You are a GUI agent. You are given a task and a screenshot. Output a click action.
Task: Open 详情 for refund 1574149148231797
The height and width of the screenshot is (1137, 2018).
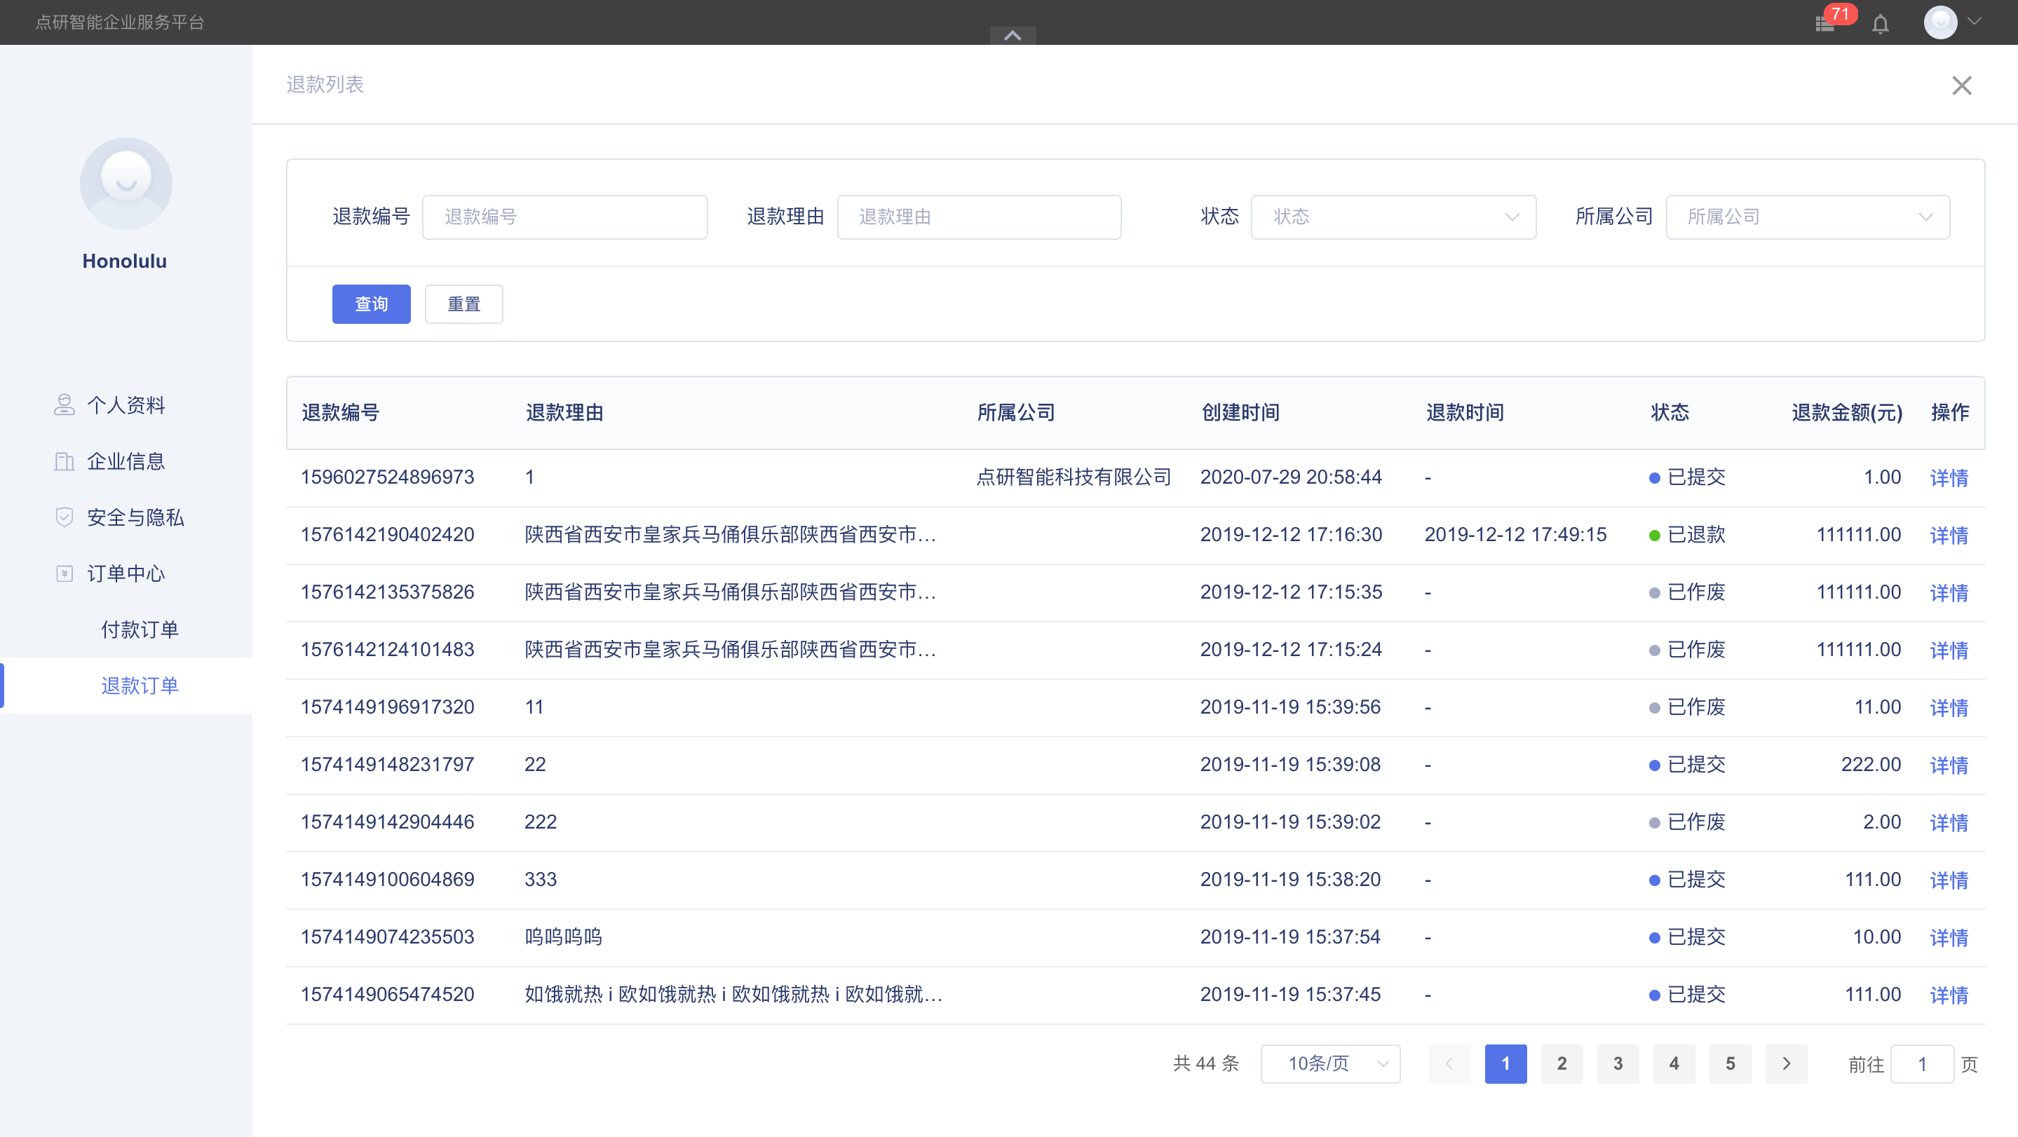[1949, 765]
